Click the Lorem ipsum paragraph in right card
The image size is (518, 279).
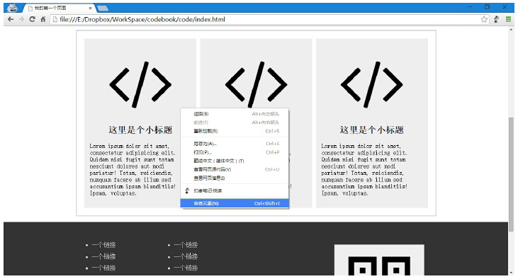click(364, 169)
